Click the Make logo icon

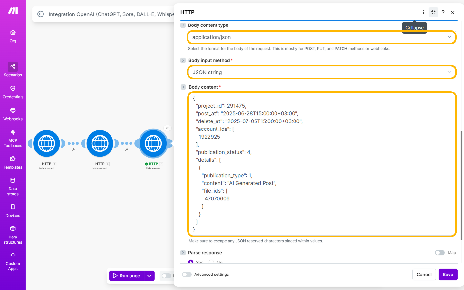pyautogui.click(x=13, y=11)
